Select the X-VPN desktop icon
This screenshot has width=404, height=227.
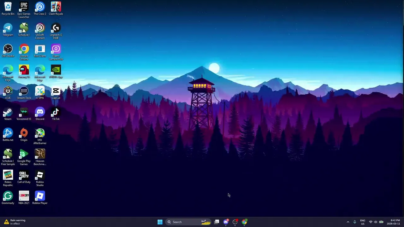pos(40,93)
